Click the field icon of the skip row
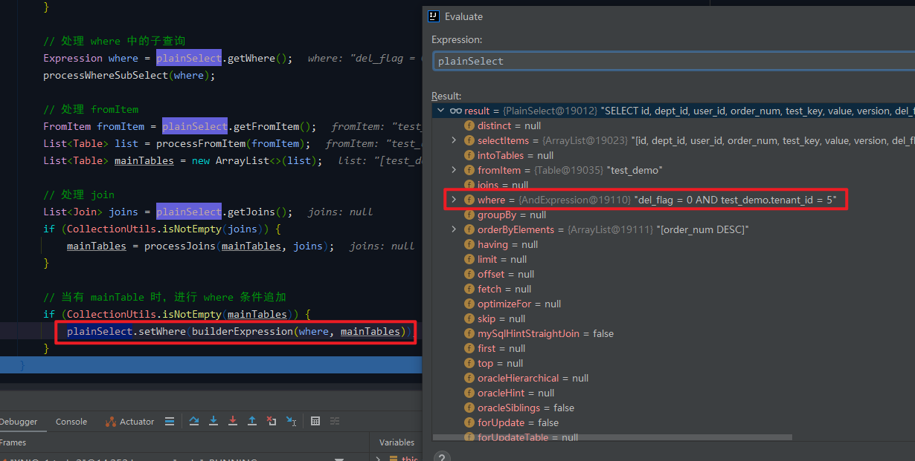Screen dimensions: 915x461 pyautogui.click(x=469, y=318)
